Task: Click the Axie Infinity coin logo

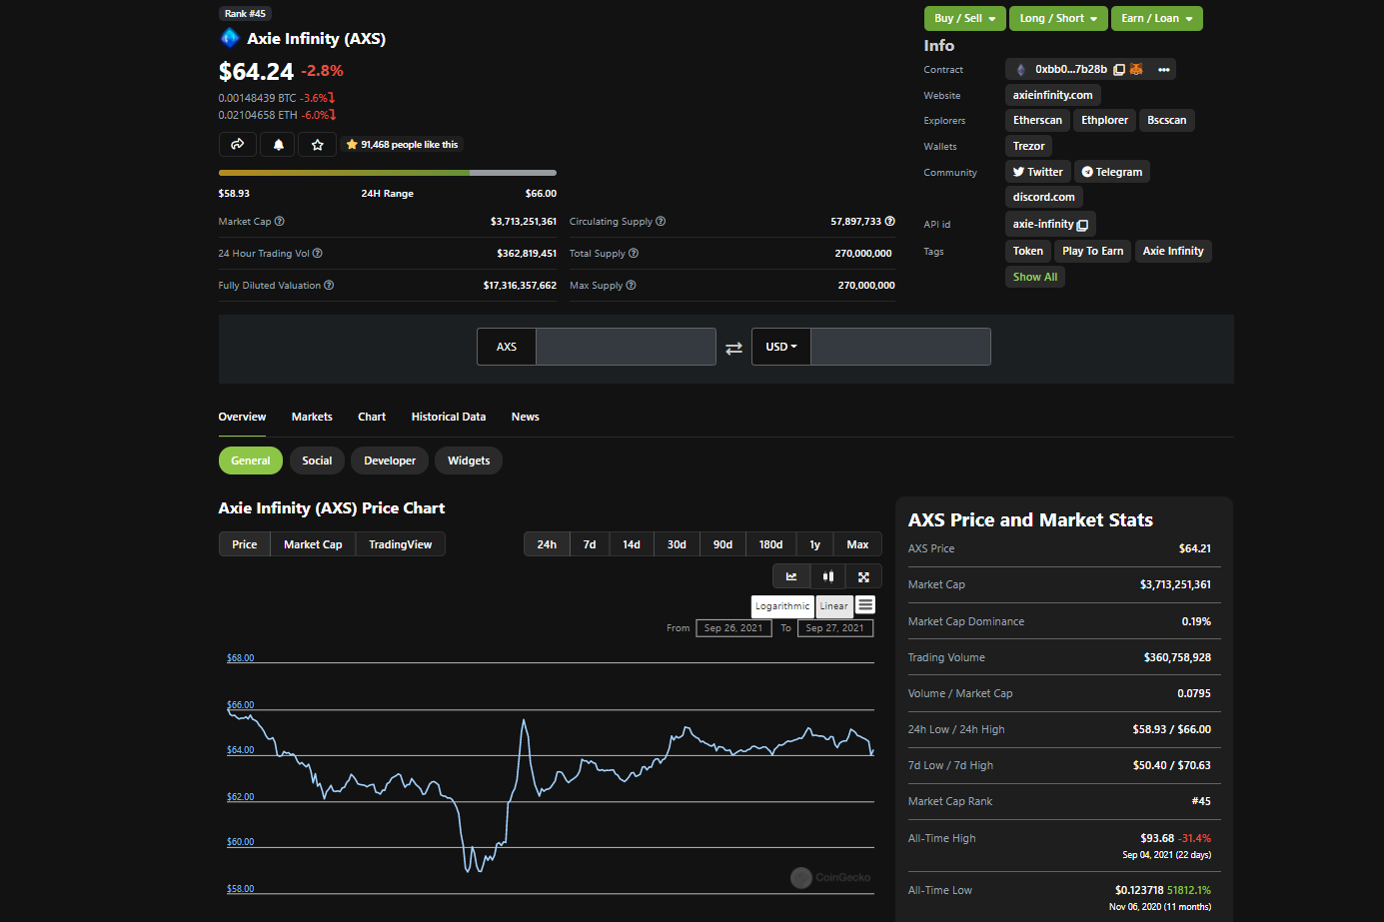Action: (230, 38)
